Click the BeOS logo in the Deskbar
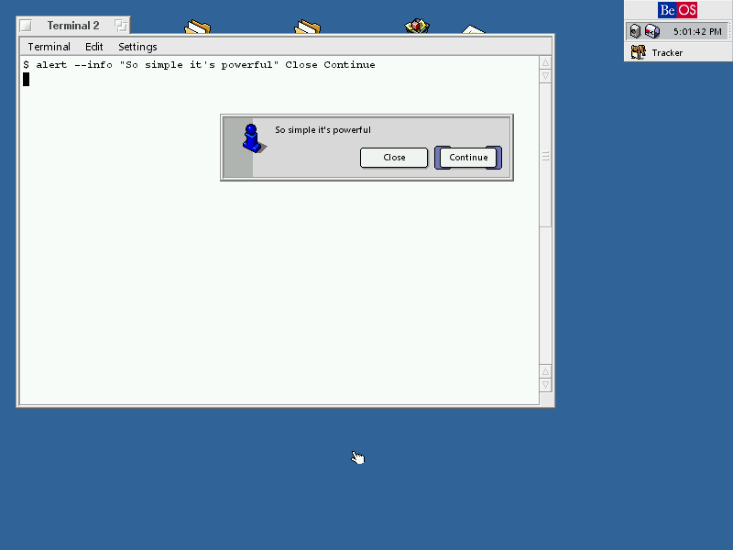This screenshot has width=733, height=550. click(677, 10)
